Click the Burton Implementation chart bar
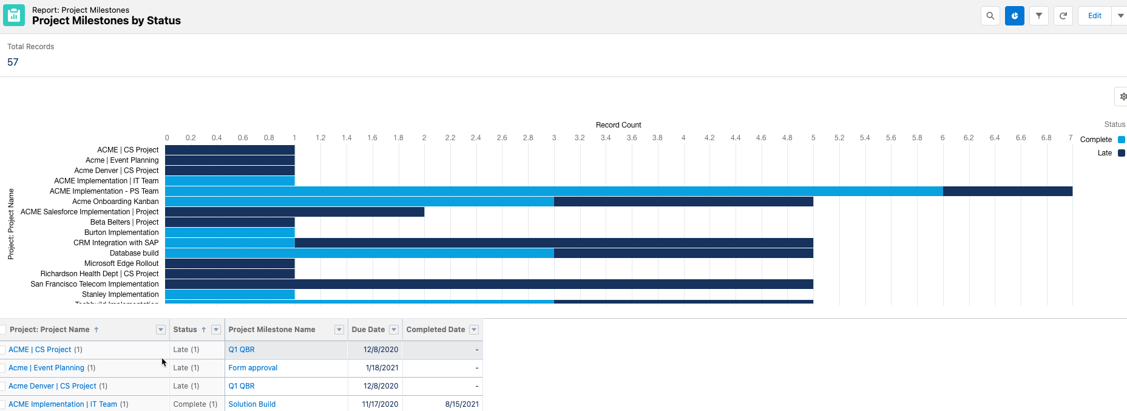This screenshot has width=1127, height=411. (230, 233)
